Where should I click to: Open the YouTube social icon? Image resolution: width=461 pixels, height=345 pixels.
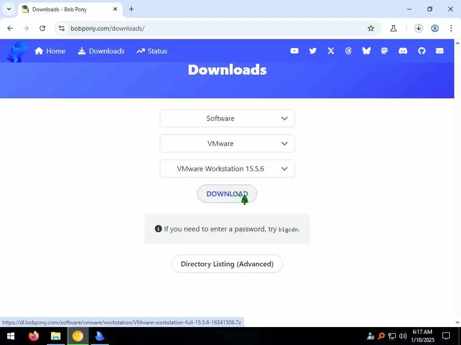click(294, 51)
